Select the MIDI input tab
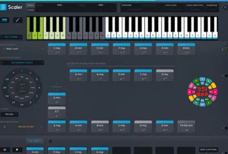Viewport: 228px width, 154px height. [30, 6]
